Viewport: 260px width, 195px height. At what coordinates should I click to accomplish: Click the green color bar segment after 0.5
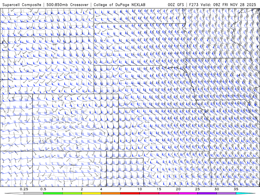coord(53,193)
